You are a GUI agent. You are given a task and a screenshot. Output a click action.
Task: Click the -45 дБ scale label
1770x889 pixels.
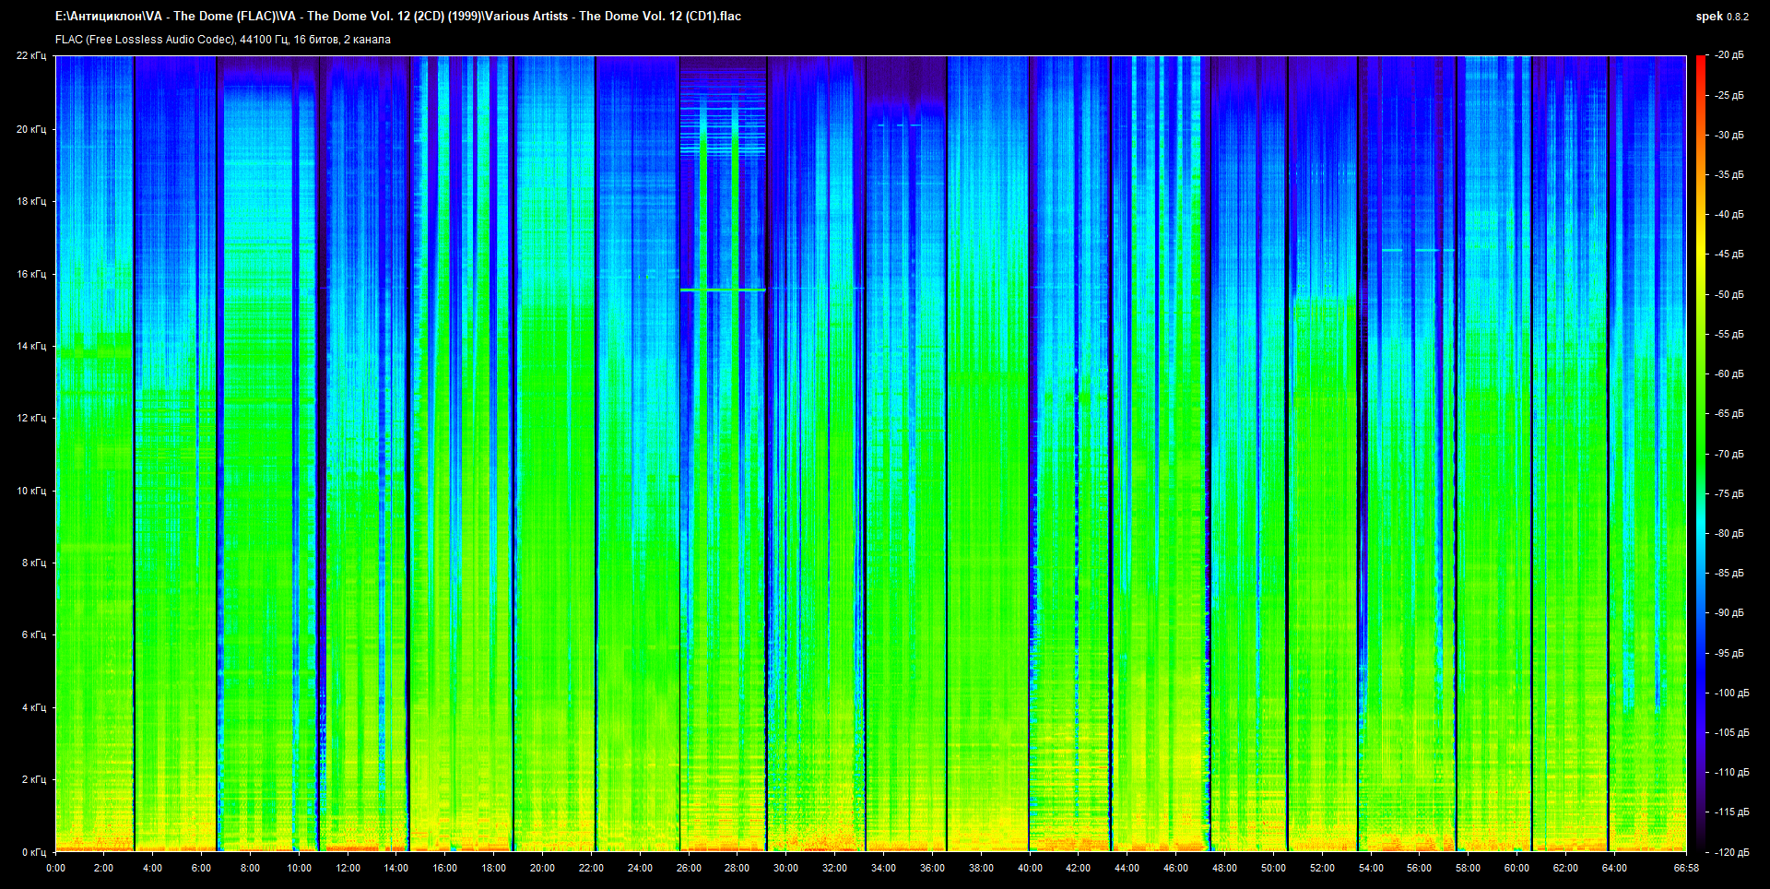1729,255
